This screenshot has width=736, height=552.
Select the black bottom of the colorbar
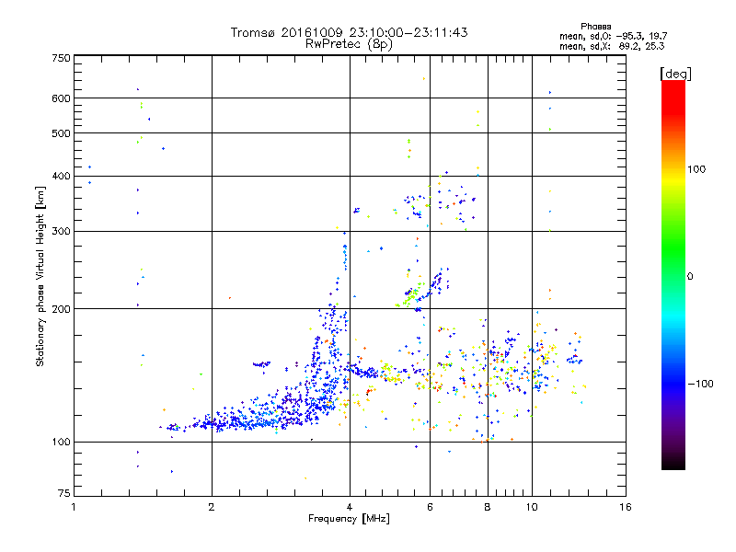(673, 463)
